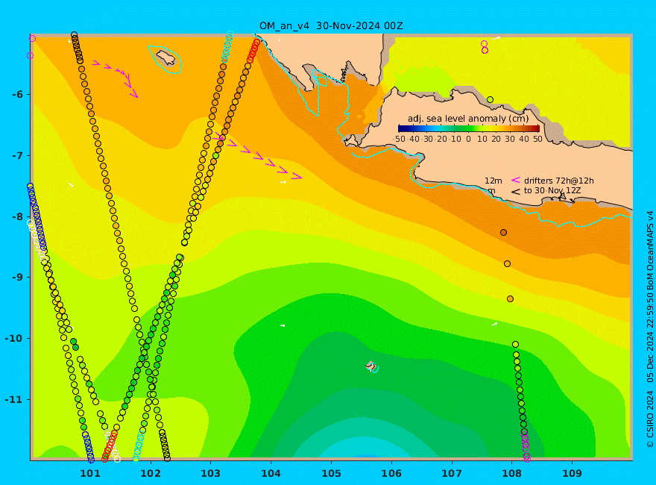Screen dimensions: 656x485
Task: Click the '12m' legend label
Action: coord(493,181)
